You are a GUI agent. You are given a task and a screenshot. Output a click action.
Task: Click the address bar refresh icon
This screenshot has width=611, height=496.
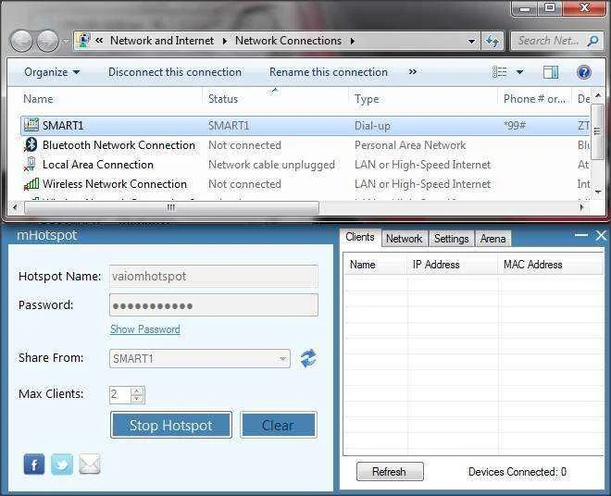(x=493, y=41)
